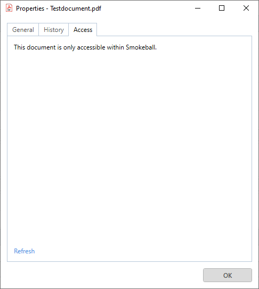259x289 pixels.
Task: Close the Properties dialog with X
Action: (246, 8)
